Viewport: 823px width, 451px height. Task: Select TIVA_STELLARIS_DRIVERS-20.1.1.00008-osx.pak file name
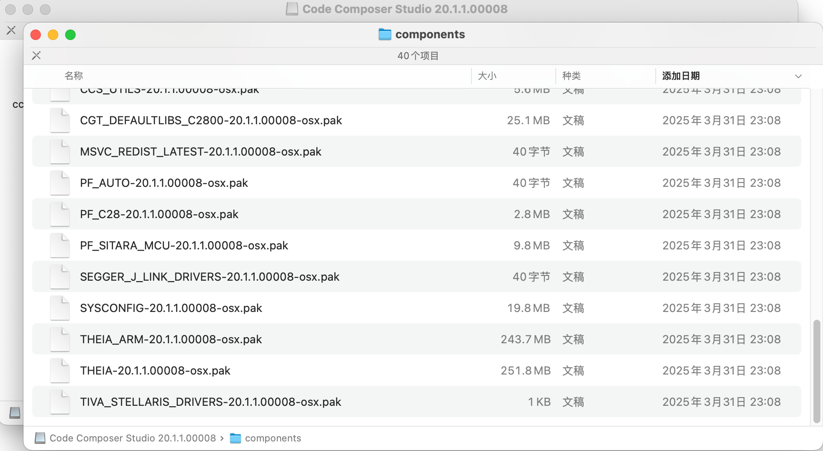click(210, 402)
